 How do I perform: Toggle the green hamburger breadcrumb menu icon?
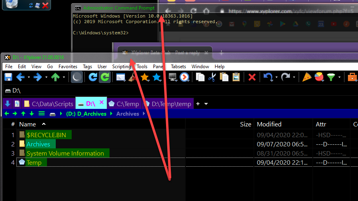pos(41,114)
